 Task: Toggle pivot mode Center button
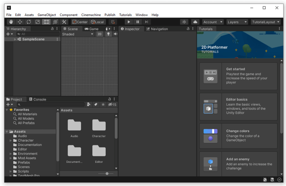80,22
